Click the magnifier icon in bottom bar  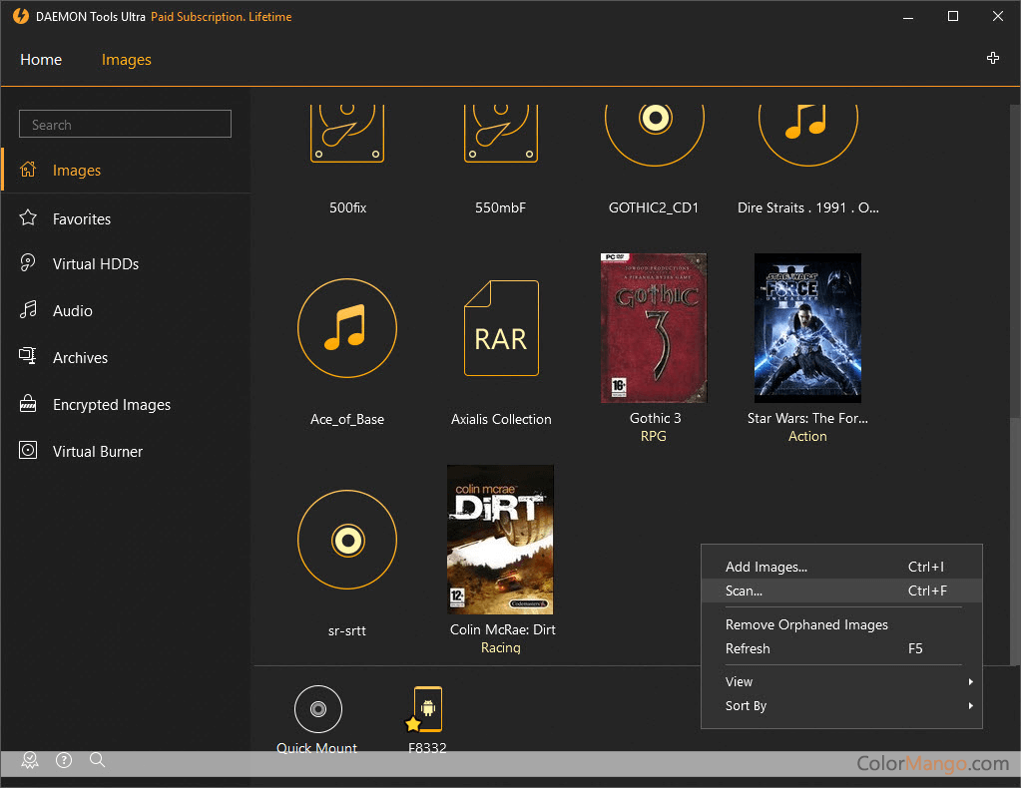point(97,760)
